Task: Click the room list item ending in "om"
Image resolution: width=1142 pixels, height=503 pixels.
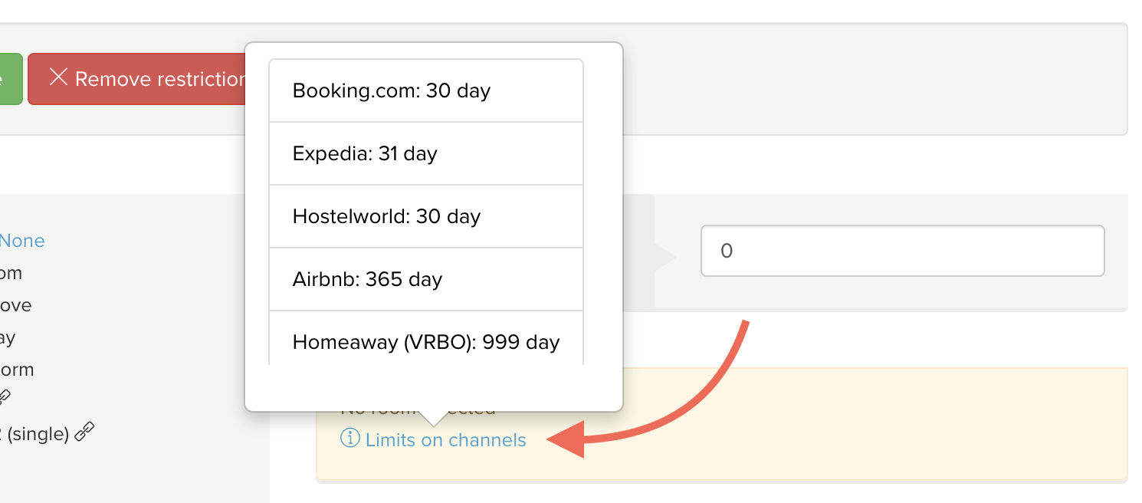Action: click(x=11, y=273)
